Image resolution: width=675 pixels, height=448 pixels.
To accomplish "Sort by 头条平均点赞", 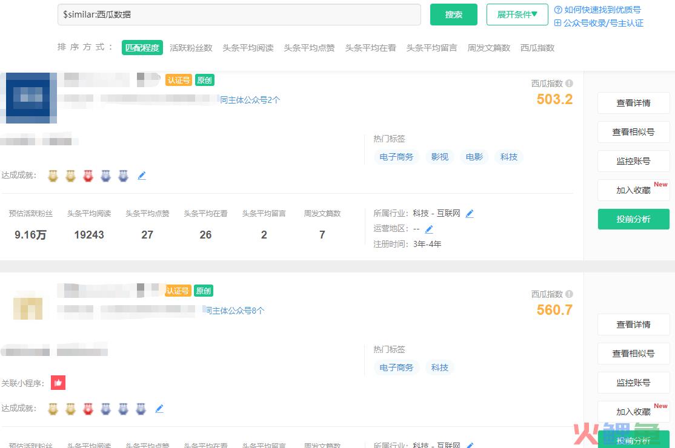I will [309, 48].
